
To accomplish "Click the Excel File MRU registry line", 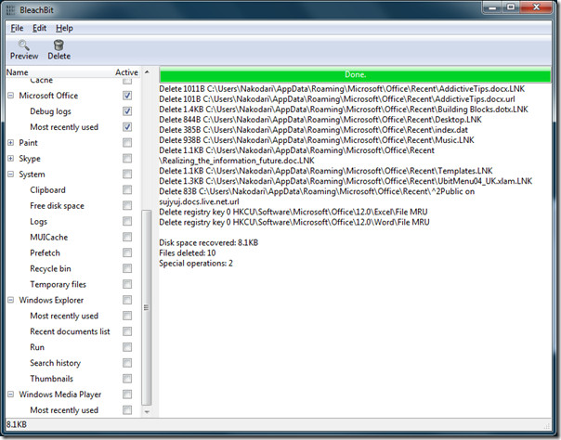I will click(x=294, y=212).
